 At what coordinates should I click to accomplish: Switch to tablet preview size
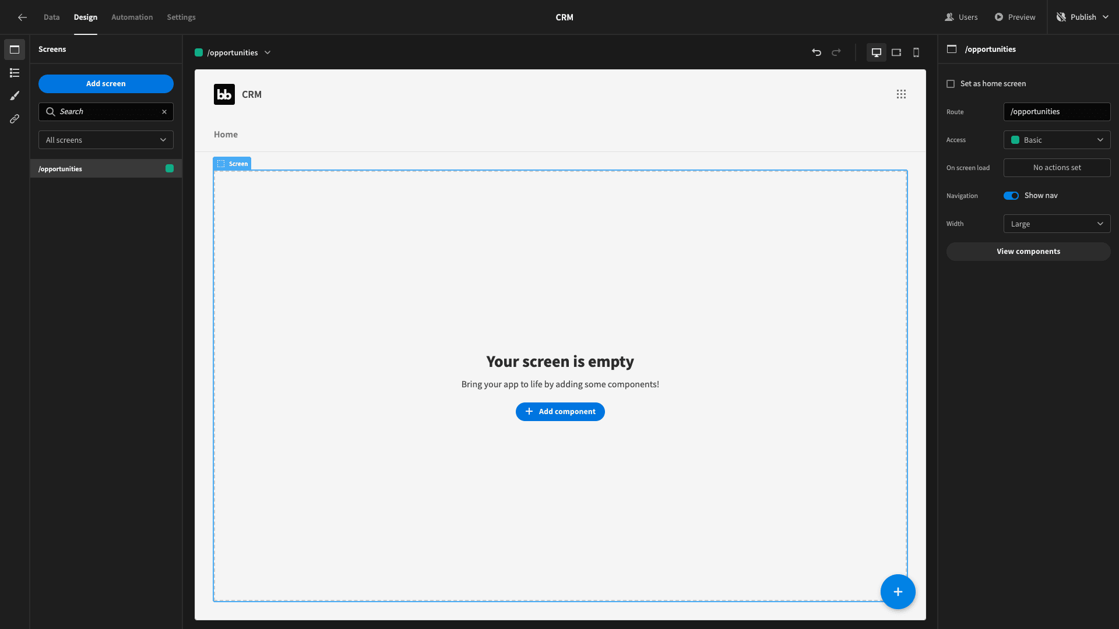click(896, 52)
